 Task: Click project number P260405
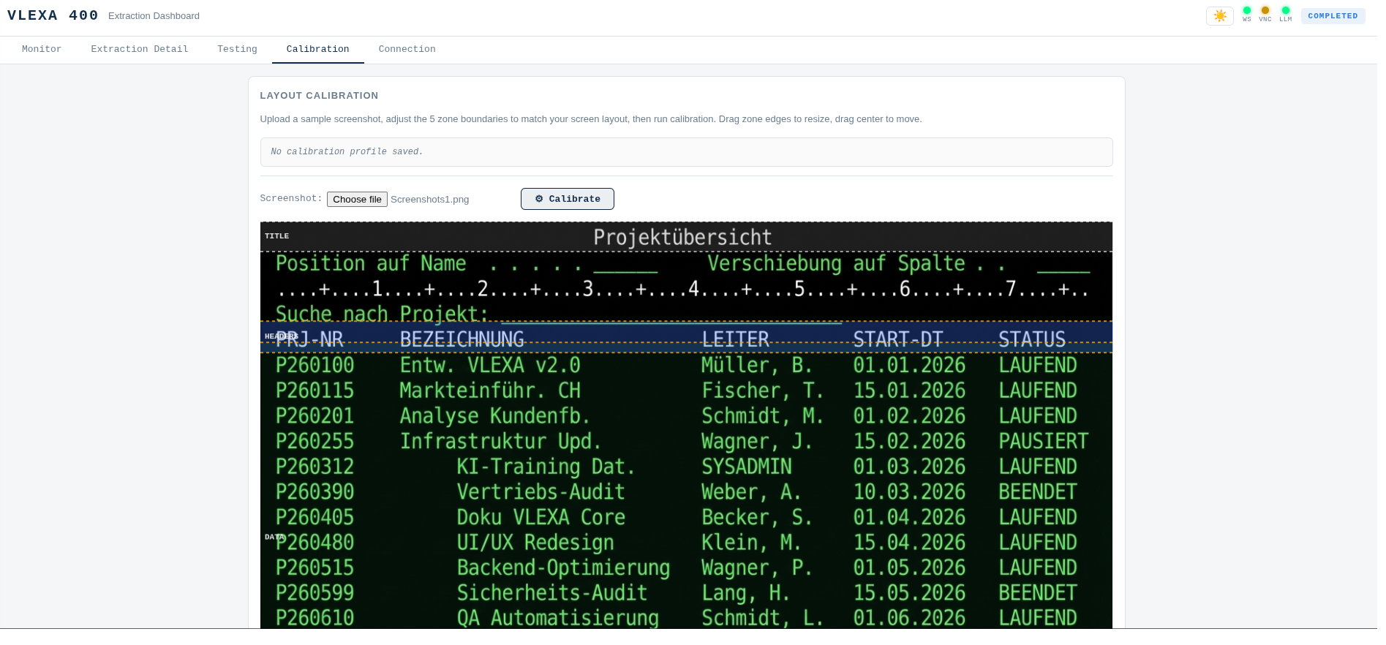click(x=315, y=517)
